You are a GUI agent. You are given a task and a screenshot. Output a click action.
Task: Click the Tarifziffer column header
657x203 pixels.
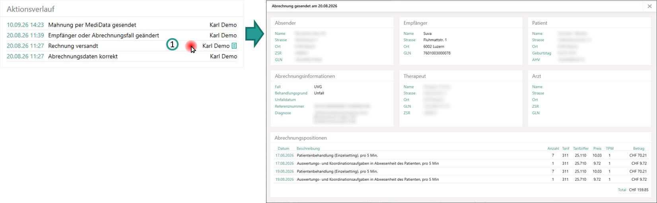581,149
